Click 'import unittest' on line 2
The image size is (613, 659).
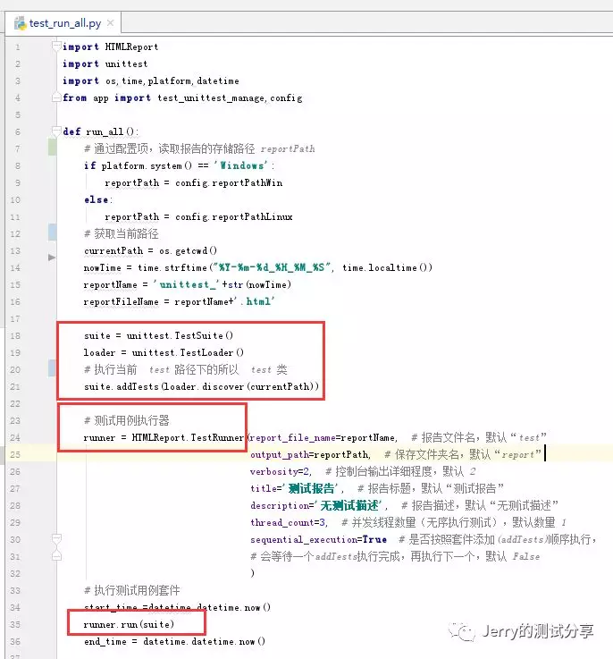(105, 63)
